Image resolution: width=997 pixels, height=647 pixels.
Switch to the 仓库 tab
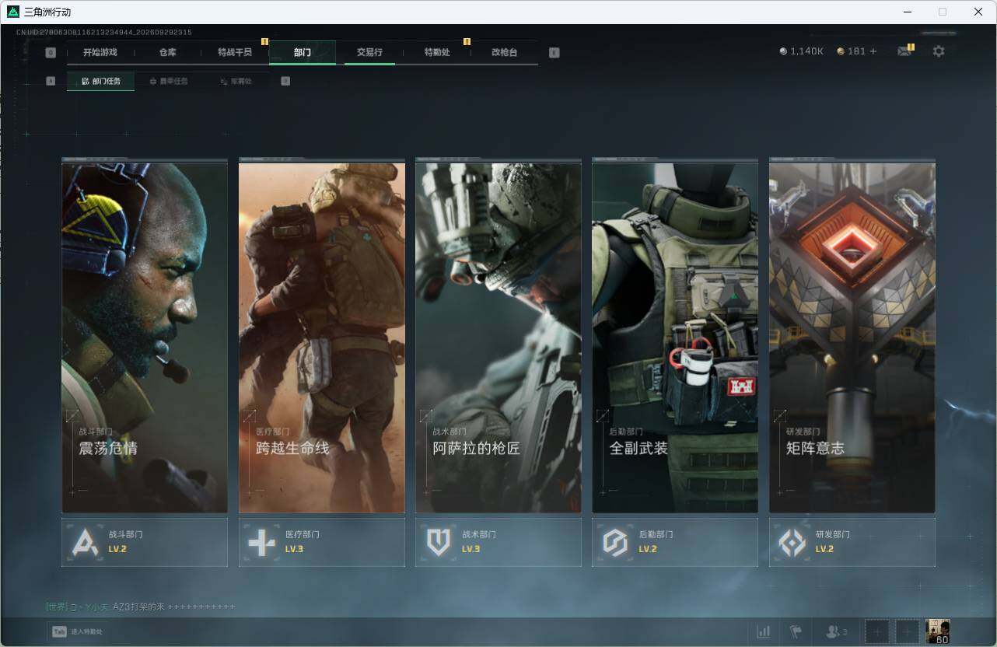point(167,52)
